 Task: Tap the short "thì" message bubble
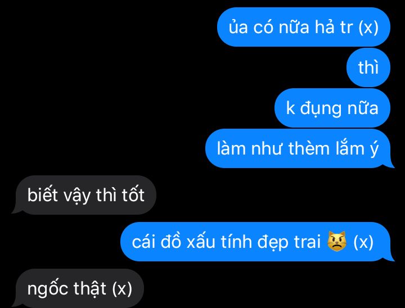pyautogui.click(x=368, y=67)
